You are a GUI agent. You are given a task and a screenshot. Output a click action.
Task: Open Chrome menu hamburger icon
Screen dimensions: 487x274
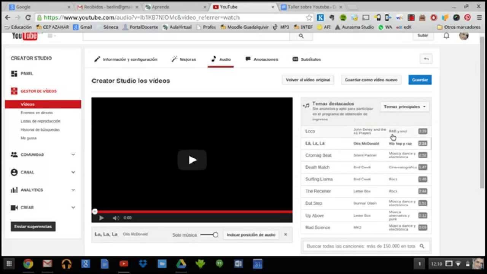click(x=479, y=18)
